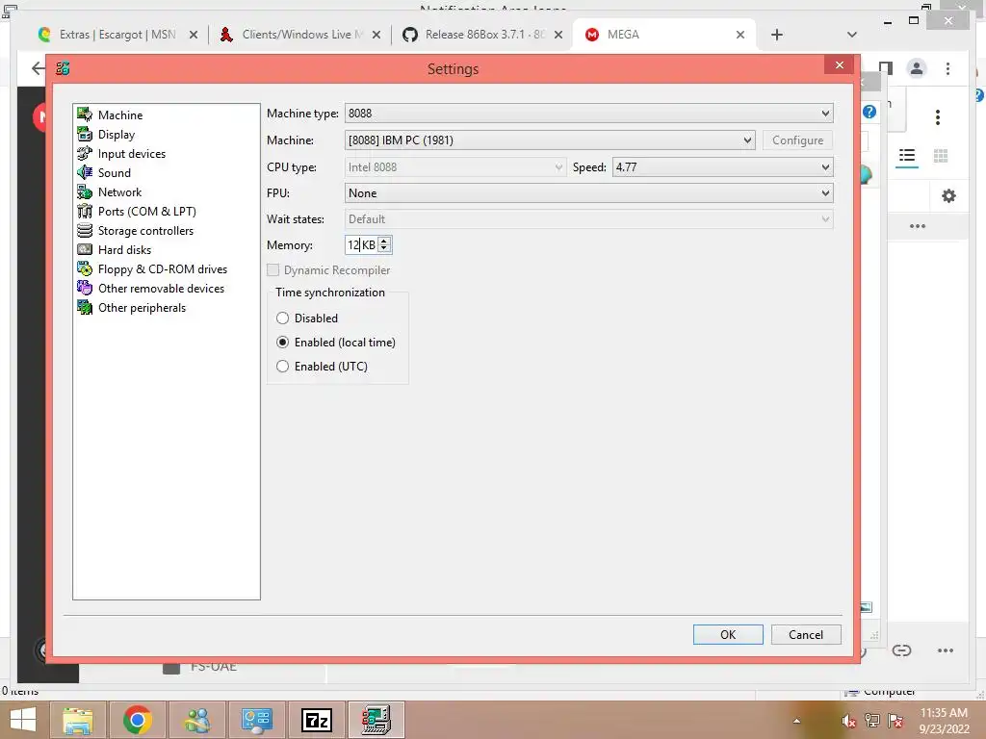Open Windows Live Messenger taskbar icon
986x739 pixels.
pos(196,720)
